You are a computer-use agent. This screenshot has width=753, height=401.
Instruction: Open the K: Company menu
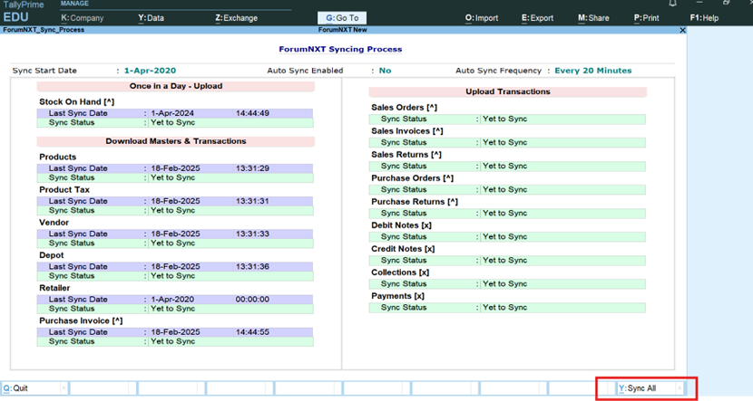83,18
